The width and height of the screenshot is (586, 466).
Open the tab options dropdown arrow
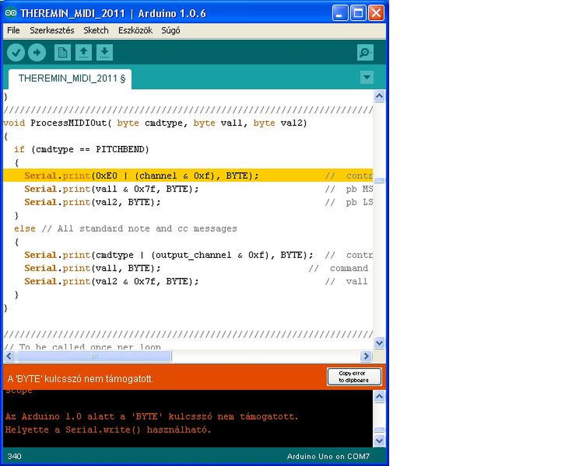click(x=367, y=77)
